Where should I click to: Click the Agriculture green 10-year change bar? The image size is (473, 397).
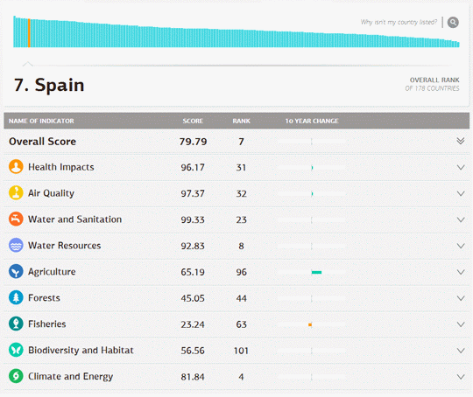tap(316, 272)
